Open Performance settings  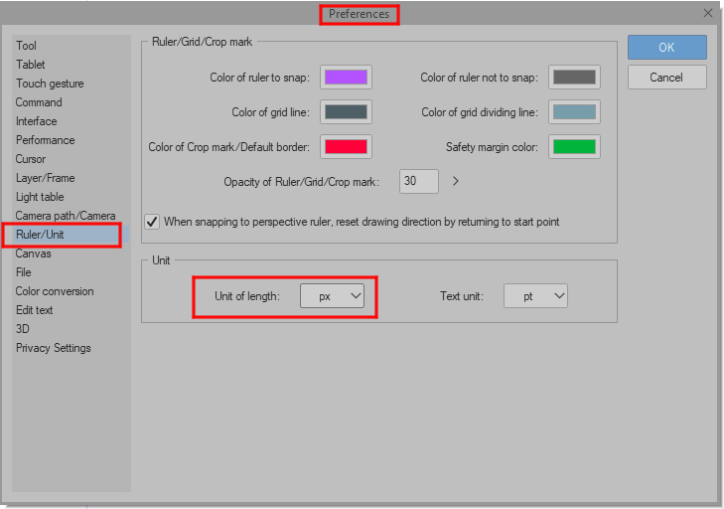coord(46,140)
